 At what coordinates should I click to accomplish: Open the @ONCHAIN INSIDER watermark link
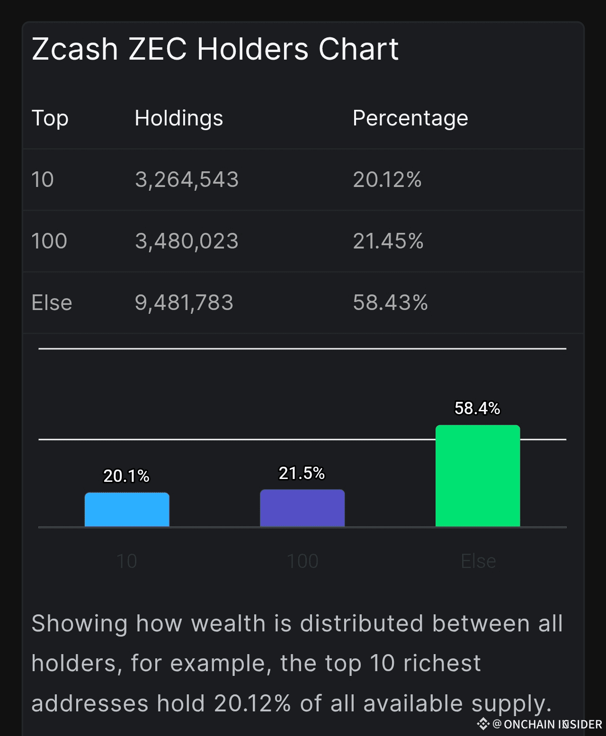point(547,724)
